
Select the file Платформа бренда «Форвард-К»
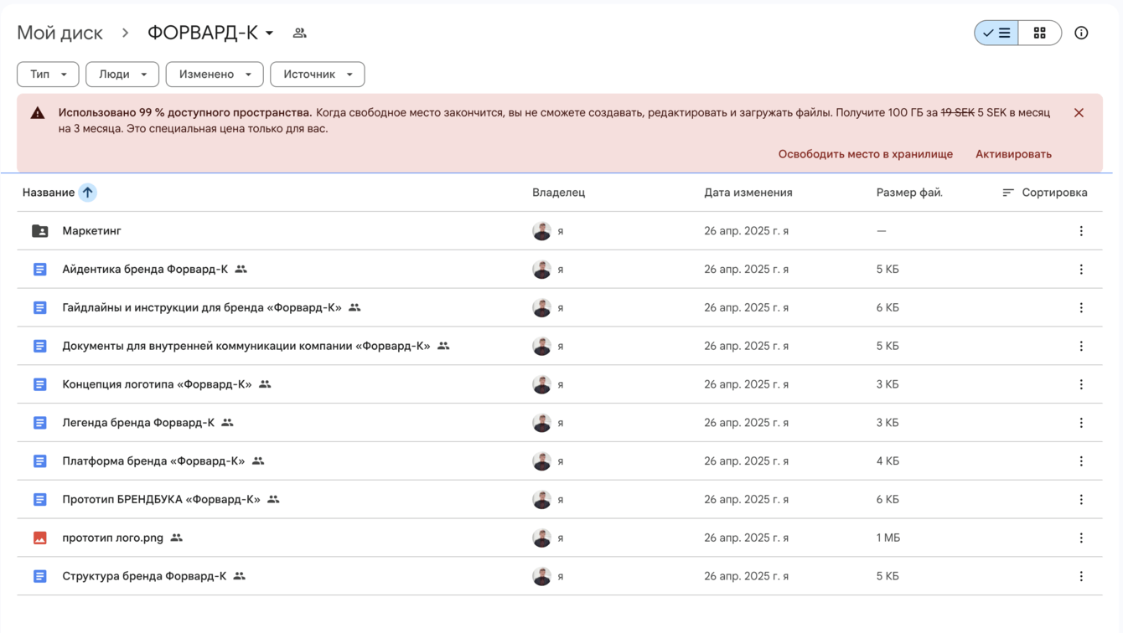click(x=153, y=461)
